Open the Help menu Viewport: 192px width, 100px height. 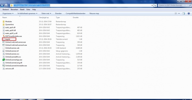(x=34, y=10)
